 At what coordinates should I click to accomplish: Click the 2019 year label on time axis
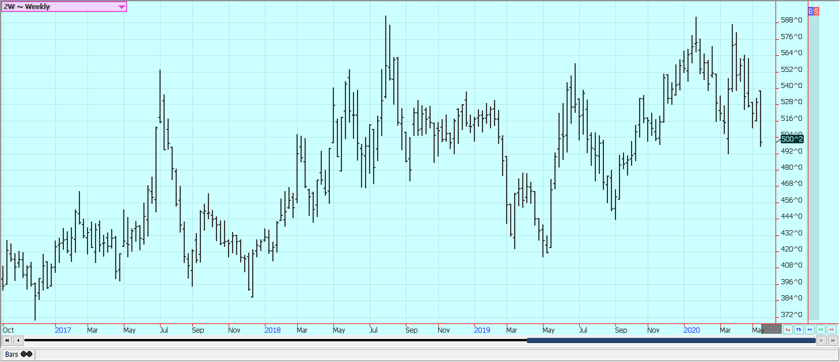coord(482,330)
